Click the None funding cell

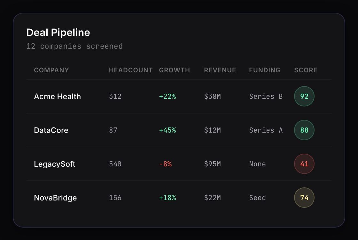257,164
